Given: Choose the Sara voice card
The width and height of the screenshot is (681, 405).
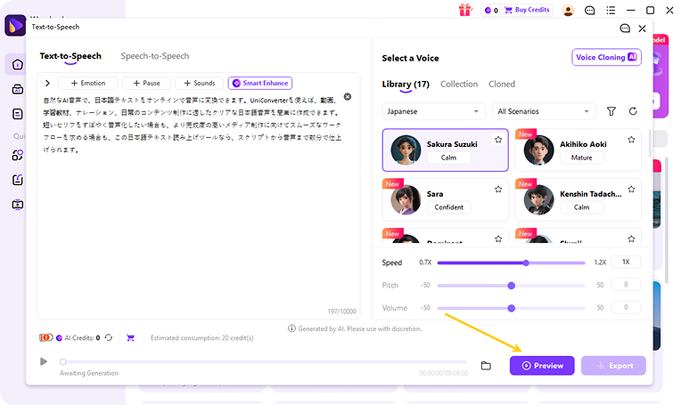Looking at the screenshot, I should click(x=445, y=200).
